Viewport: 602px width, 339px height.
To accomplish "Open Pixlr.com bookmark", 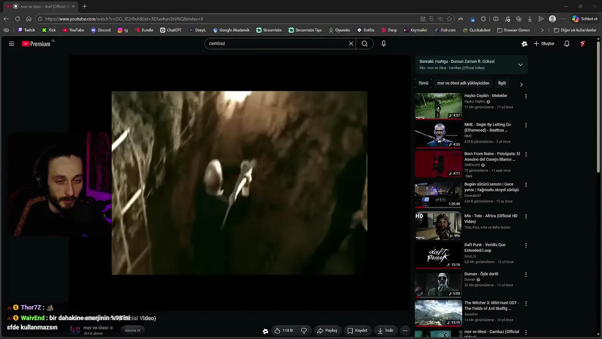I will pos(444,30).
